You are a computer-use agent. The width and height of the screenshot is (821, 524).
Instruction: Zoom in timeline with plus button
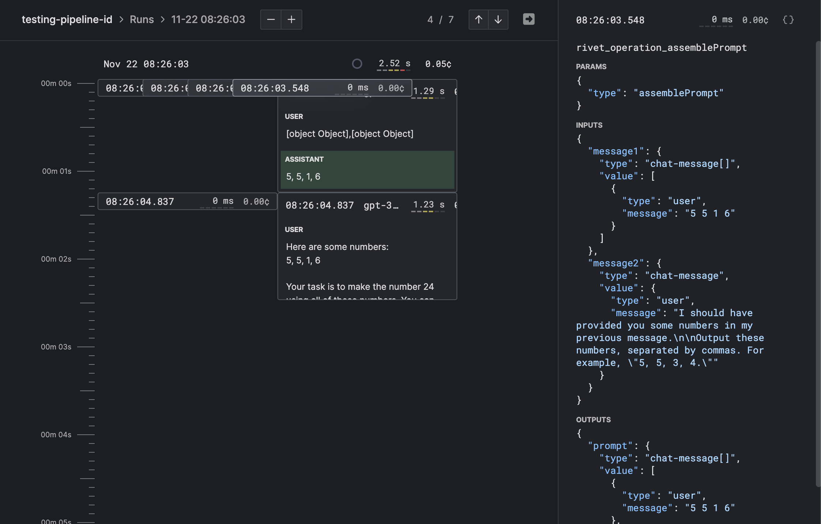click(291, 19)
